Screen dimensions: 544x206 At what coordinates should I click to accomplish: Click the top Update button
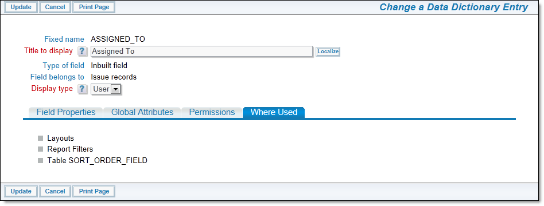pos(21,7)
